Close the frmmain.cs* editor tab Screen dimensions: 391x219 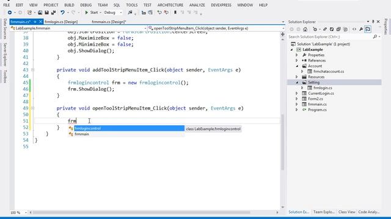coord(41,22)
